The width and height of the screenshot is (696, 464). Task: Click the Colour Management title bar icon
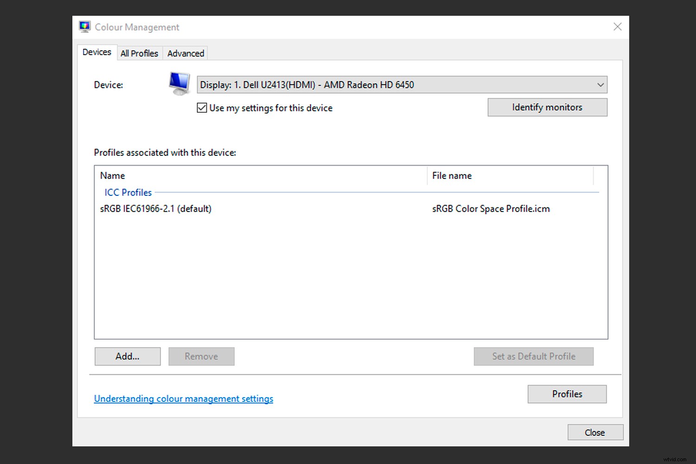tap(84, 27)
